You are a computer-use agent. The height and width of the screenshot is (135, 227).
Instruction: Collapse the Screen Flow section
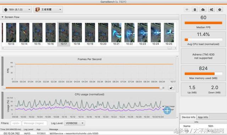coord(2,17)
